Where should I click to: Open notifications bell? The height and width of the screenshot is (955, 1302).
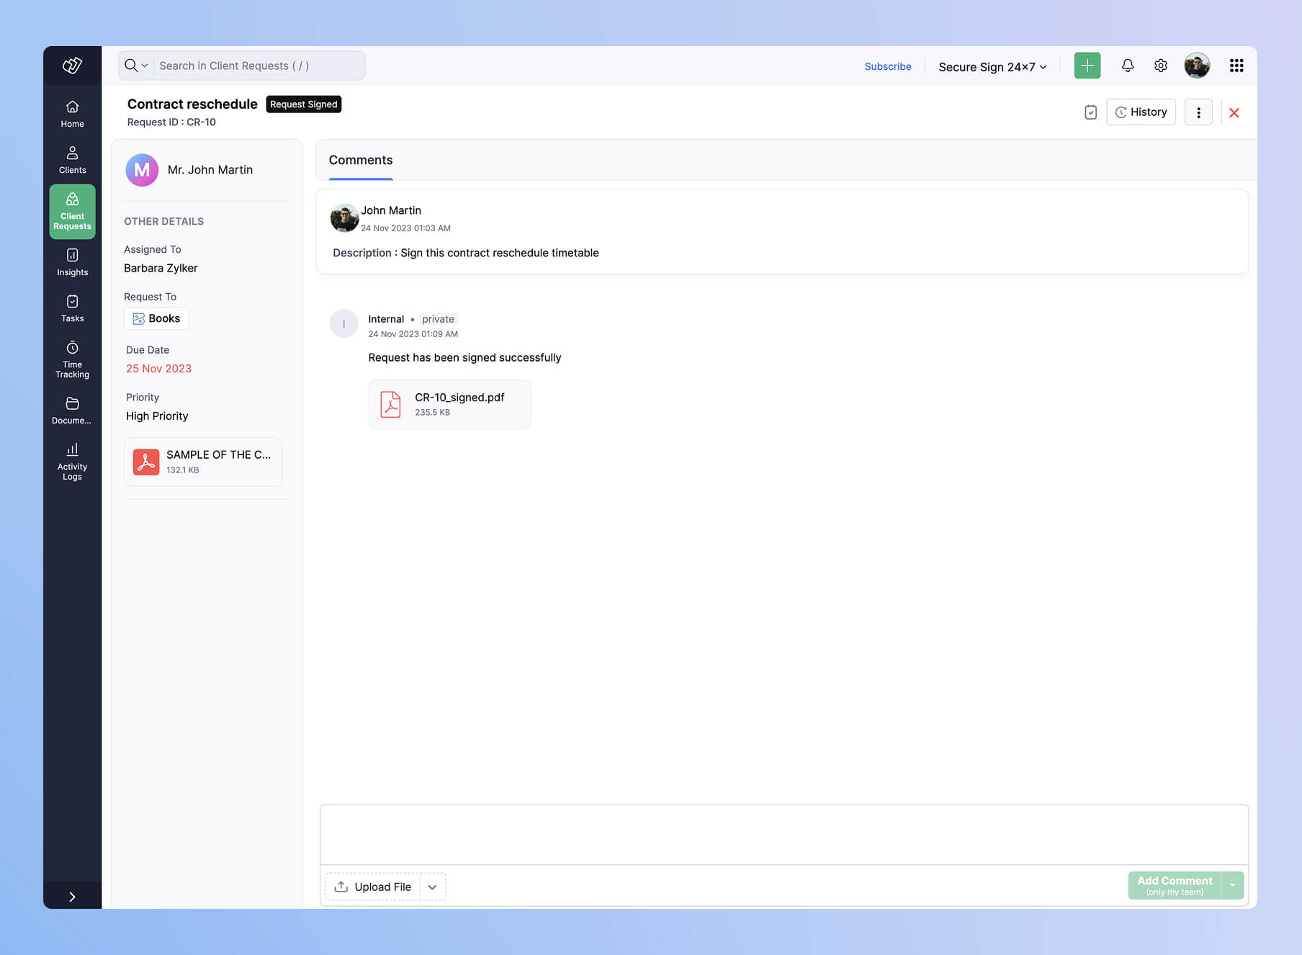tap(1128, 66)
